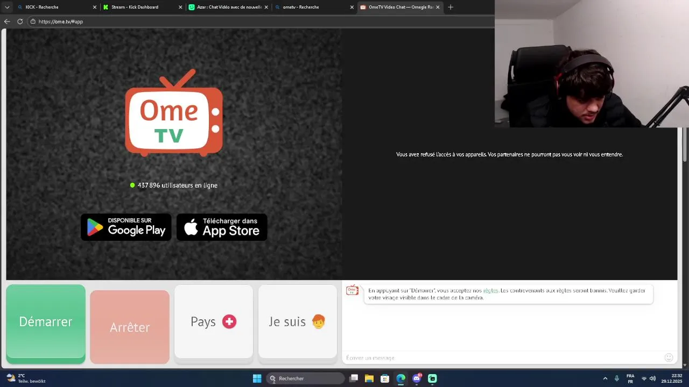Click the Google Play download badge

(x=126, y=227)
